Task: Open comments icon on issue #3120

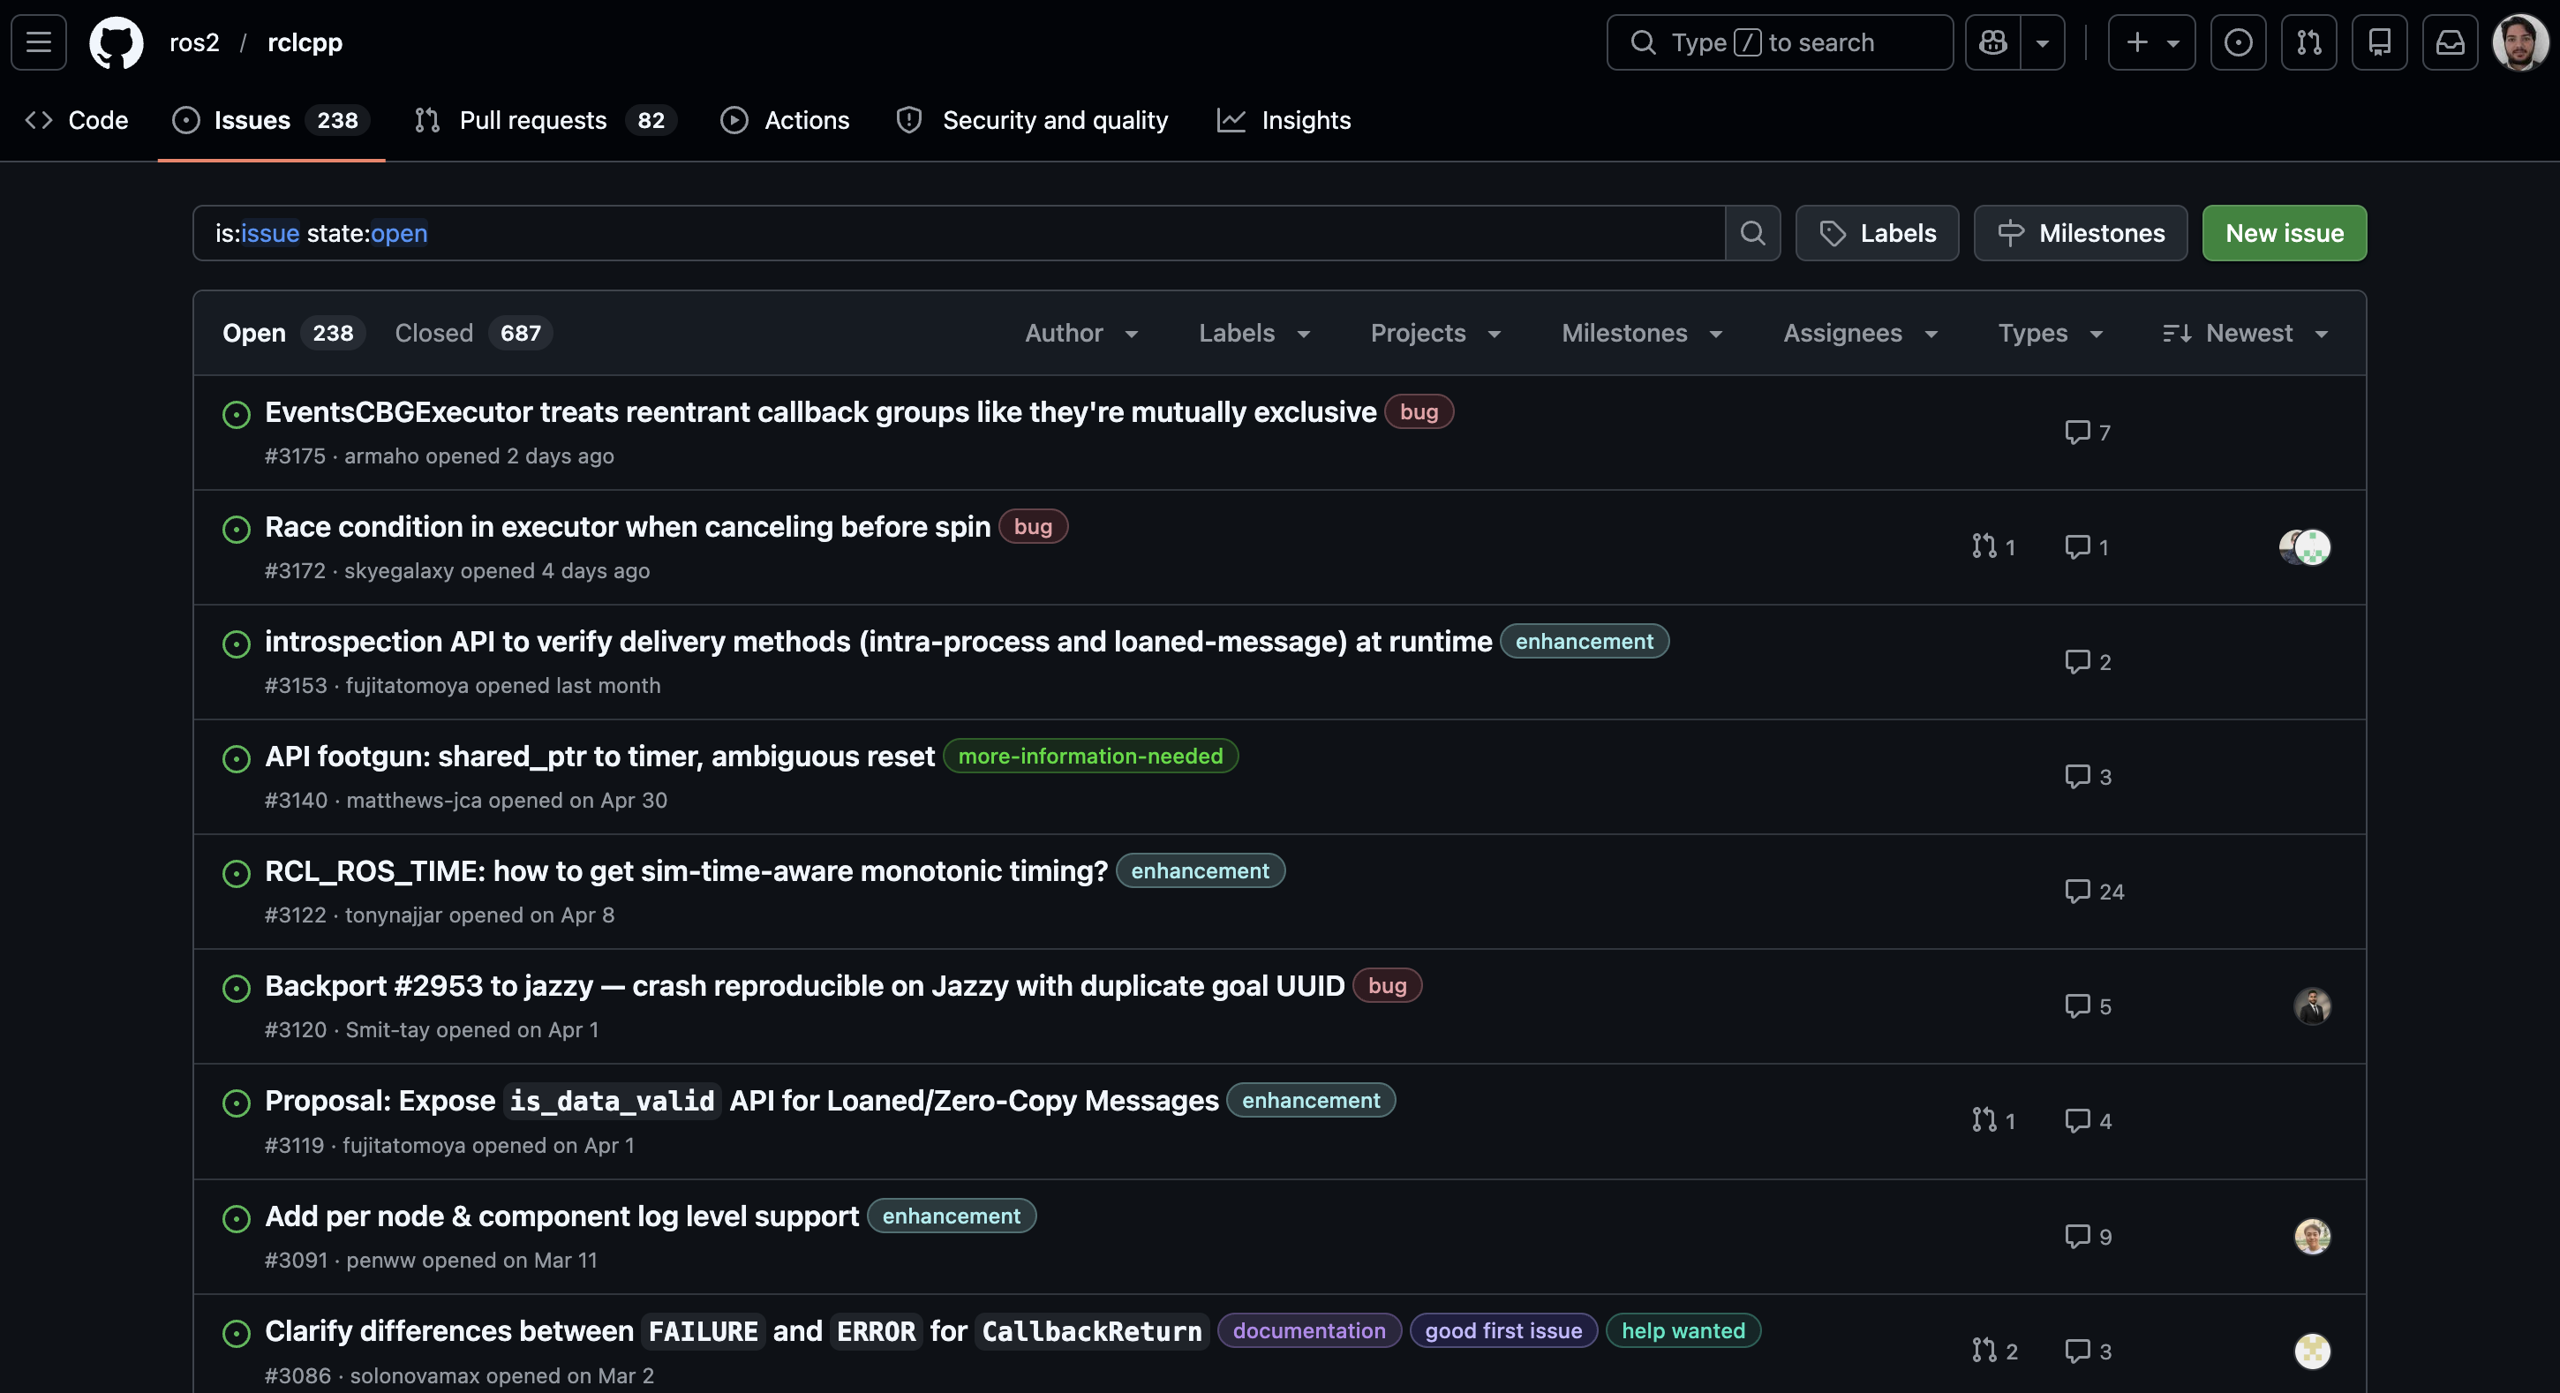Action: 2088,1006
